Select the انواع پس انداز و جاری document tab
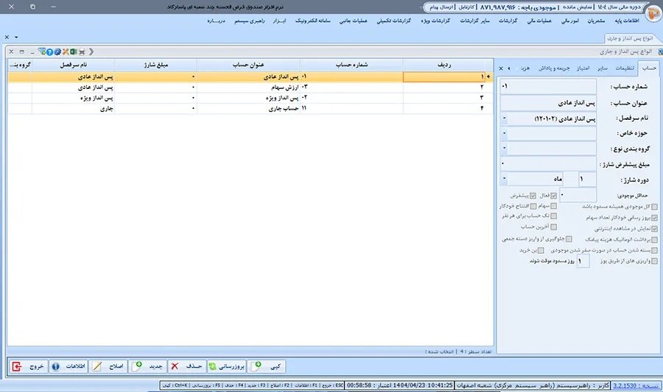Screen dimensions: 663x392 [630, 38]
